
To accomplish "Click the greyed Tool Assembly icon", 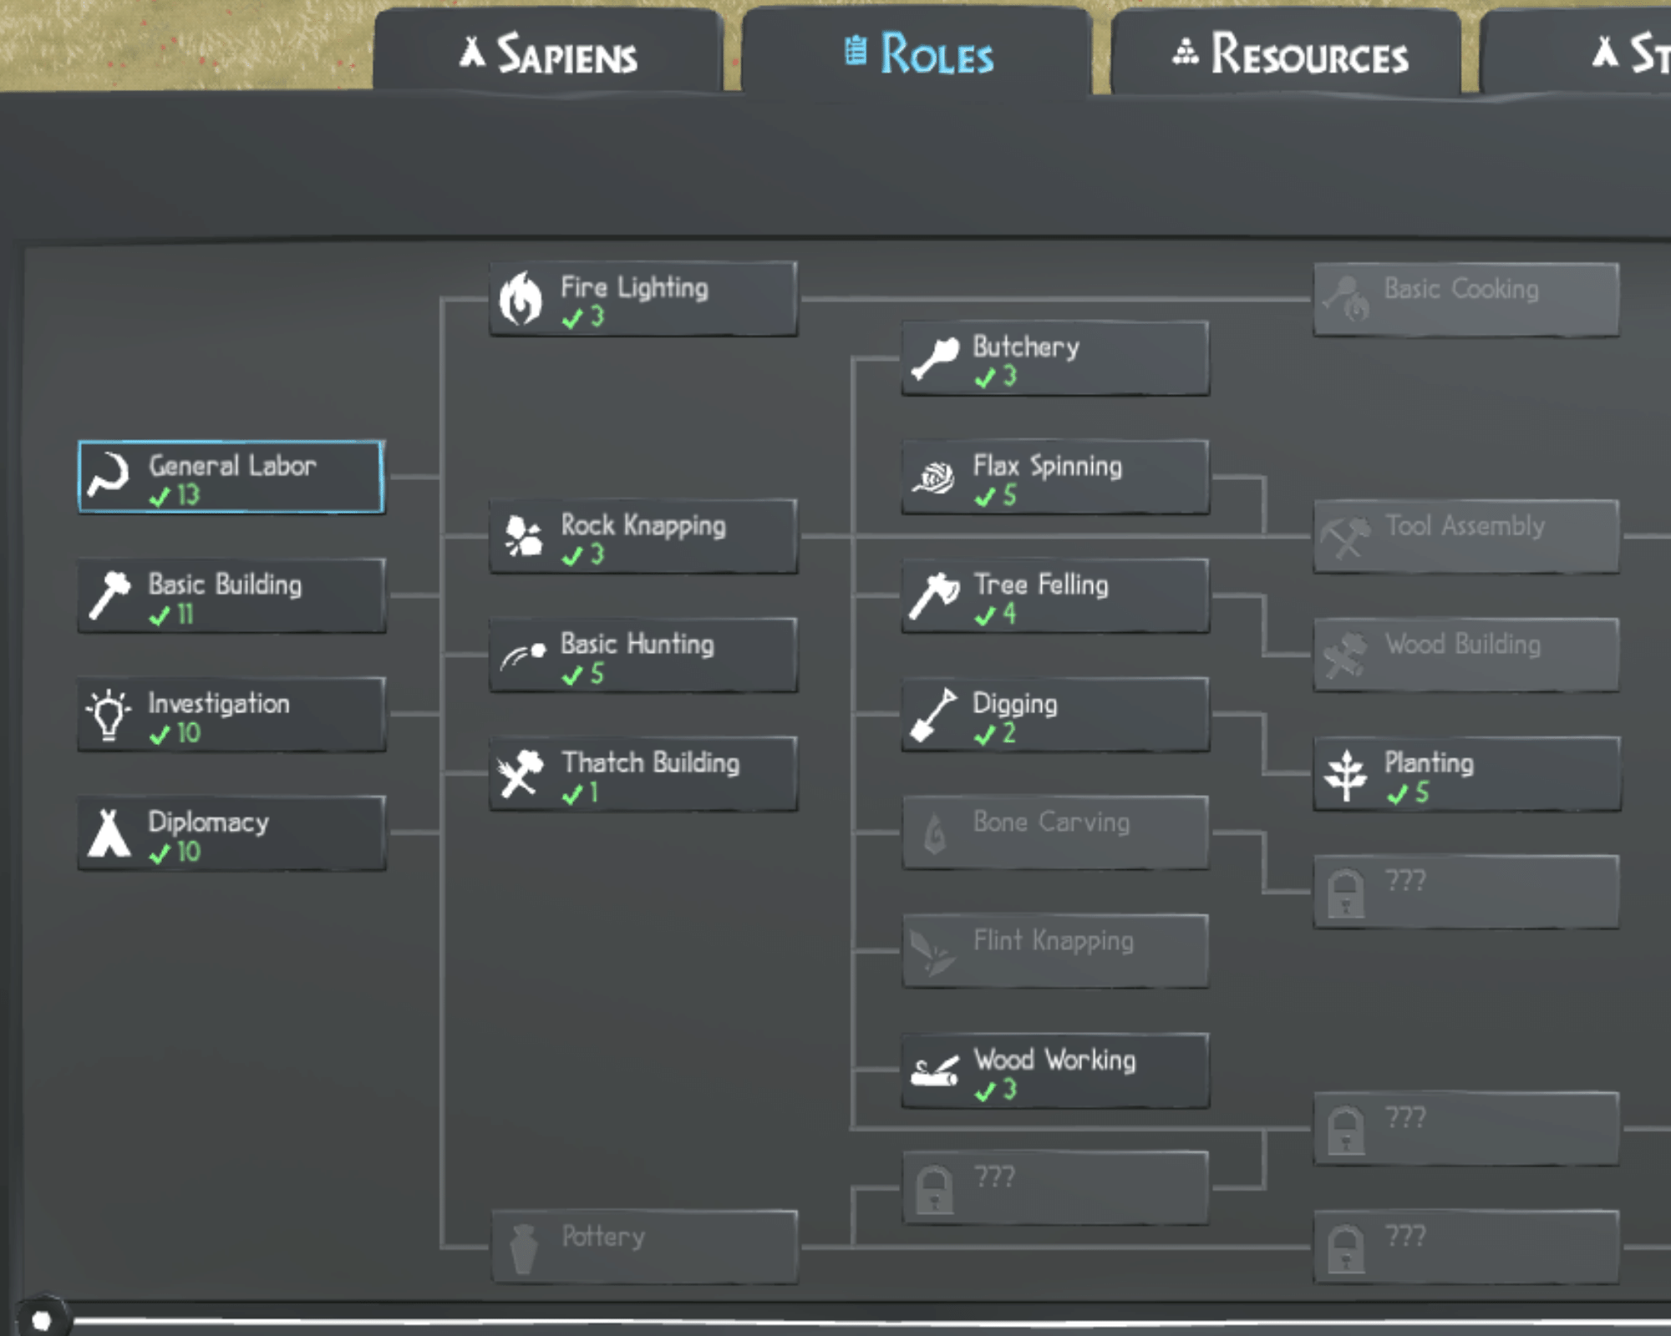I will tap(1346, 537).
